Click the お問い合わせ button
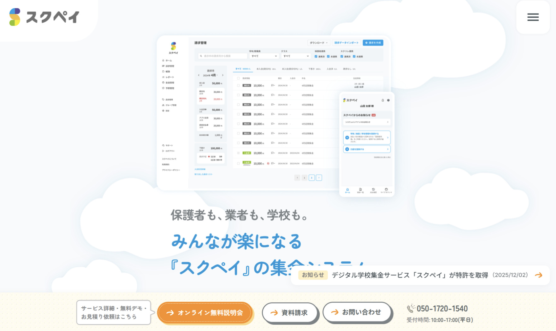 (357, 312)
